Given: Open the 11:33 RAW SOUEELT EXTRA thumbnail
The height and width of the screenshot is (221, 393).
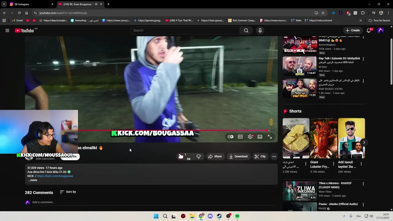Looking at the screenshot, I should (300, 88).
